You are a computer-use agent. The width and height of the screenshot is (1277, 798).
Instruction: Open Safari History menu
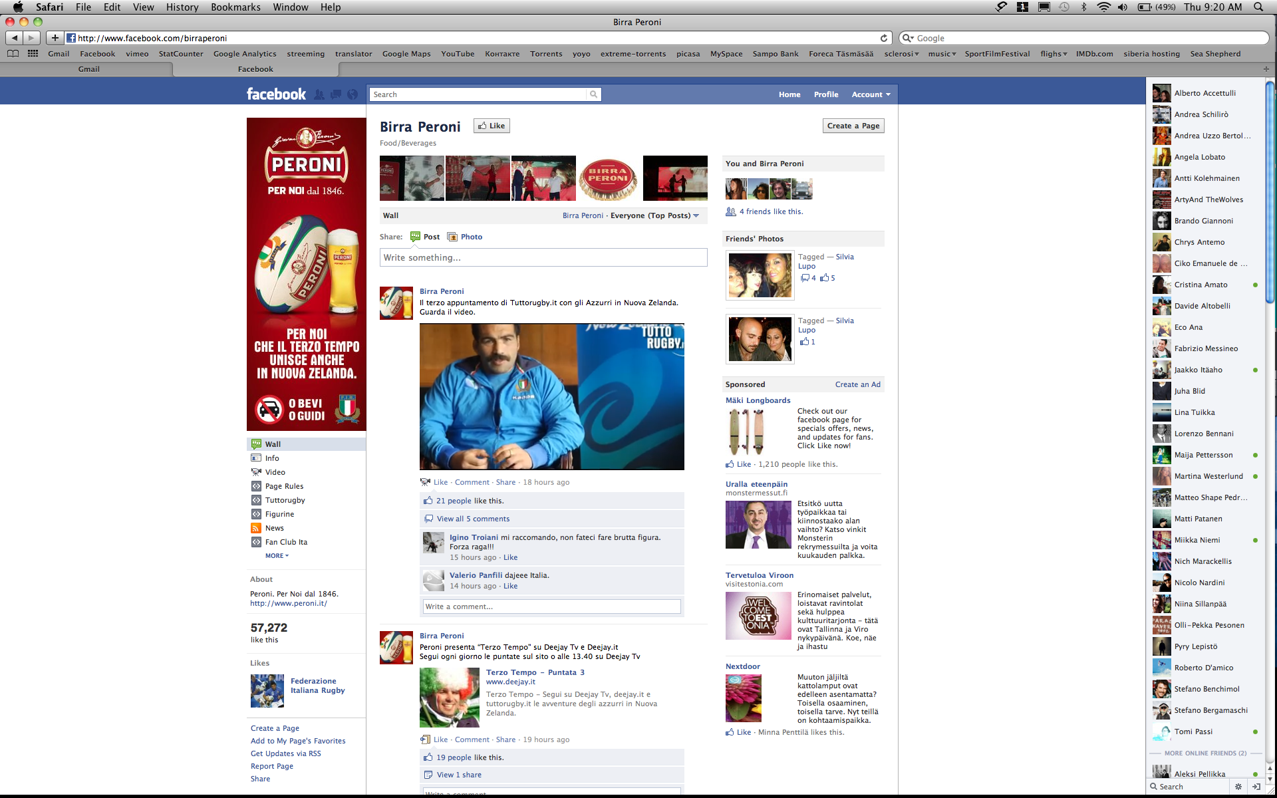click(x=182, y=7)
